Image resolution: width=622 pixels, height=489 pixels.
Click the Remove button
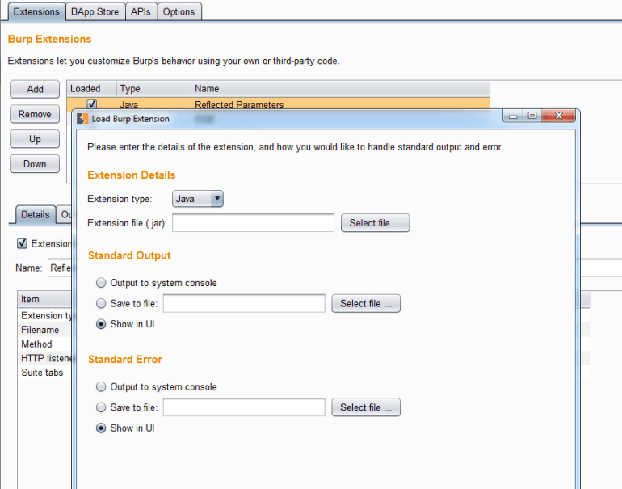[x=35, y=114]
